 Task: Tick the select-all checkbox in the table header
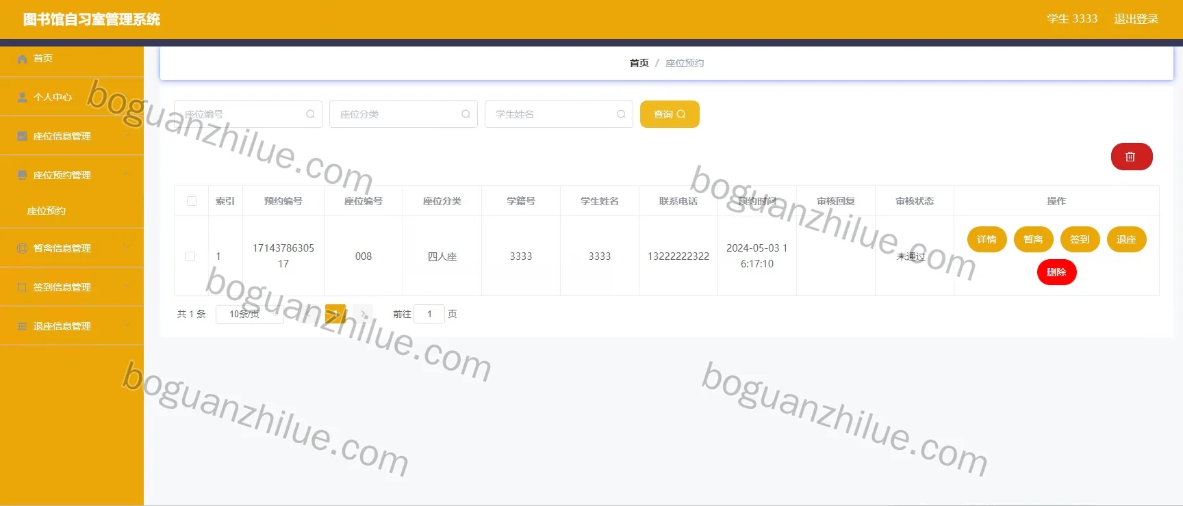[192, 201]
